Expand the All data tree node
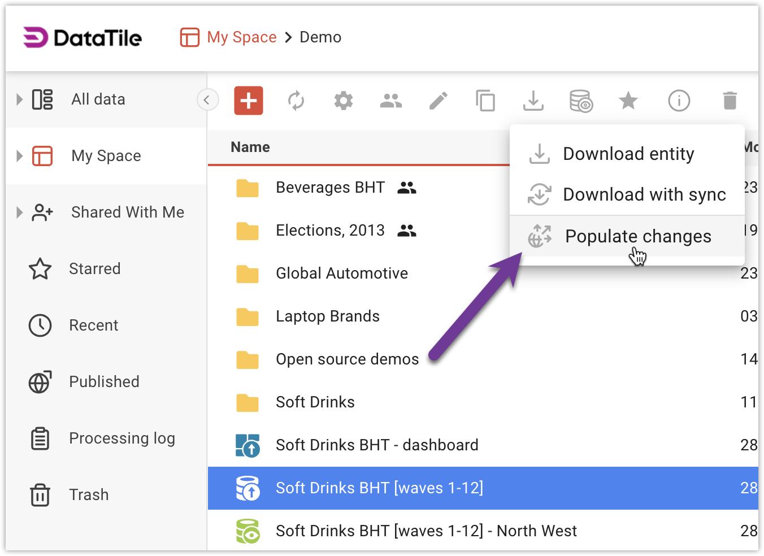This screenshot has height=556, width=764. (20, 99)
